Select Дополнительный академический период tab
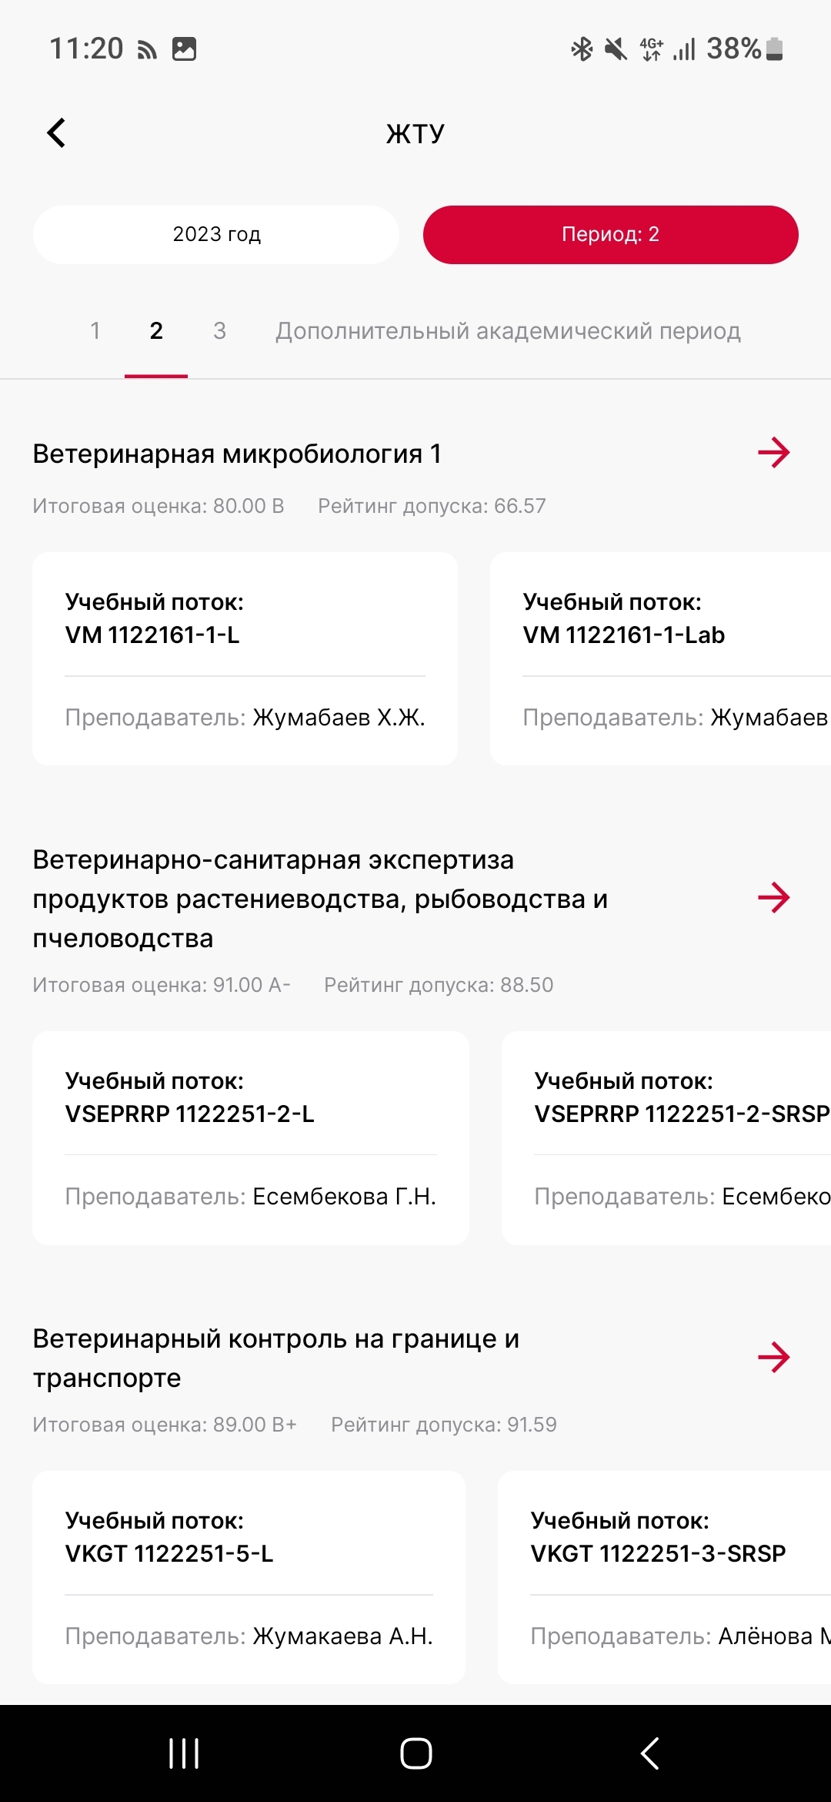831x1802 pixels. (508, 331)
